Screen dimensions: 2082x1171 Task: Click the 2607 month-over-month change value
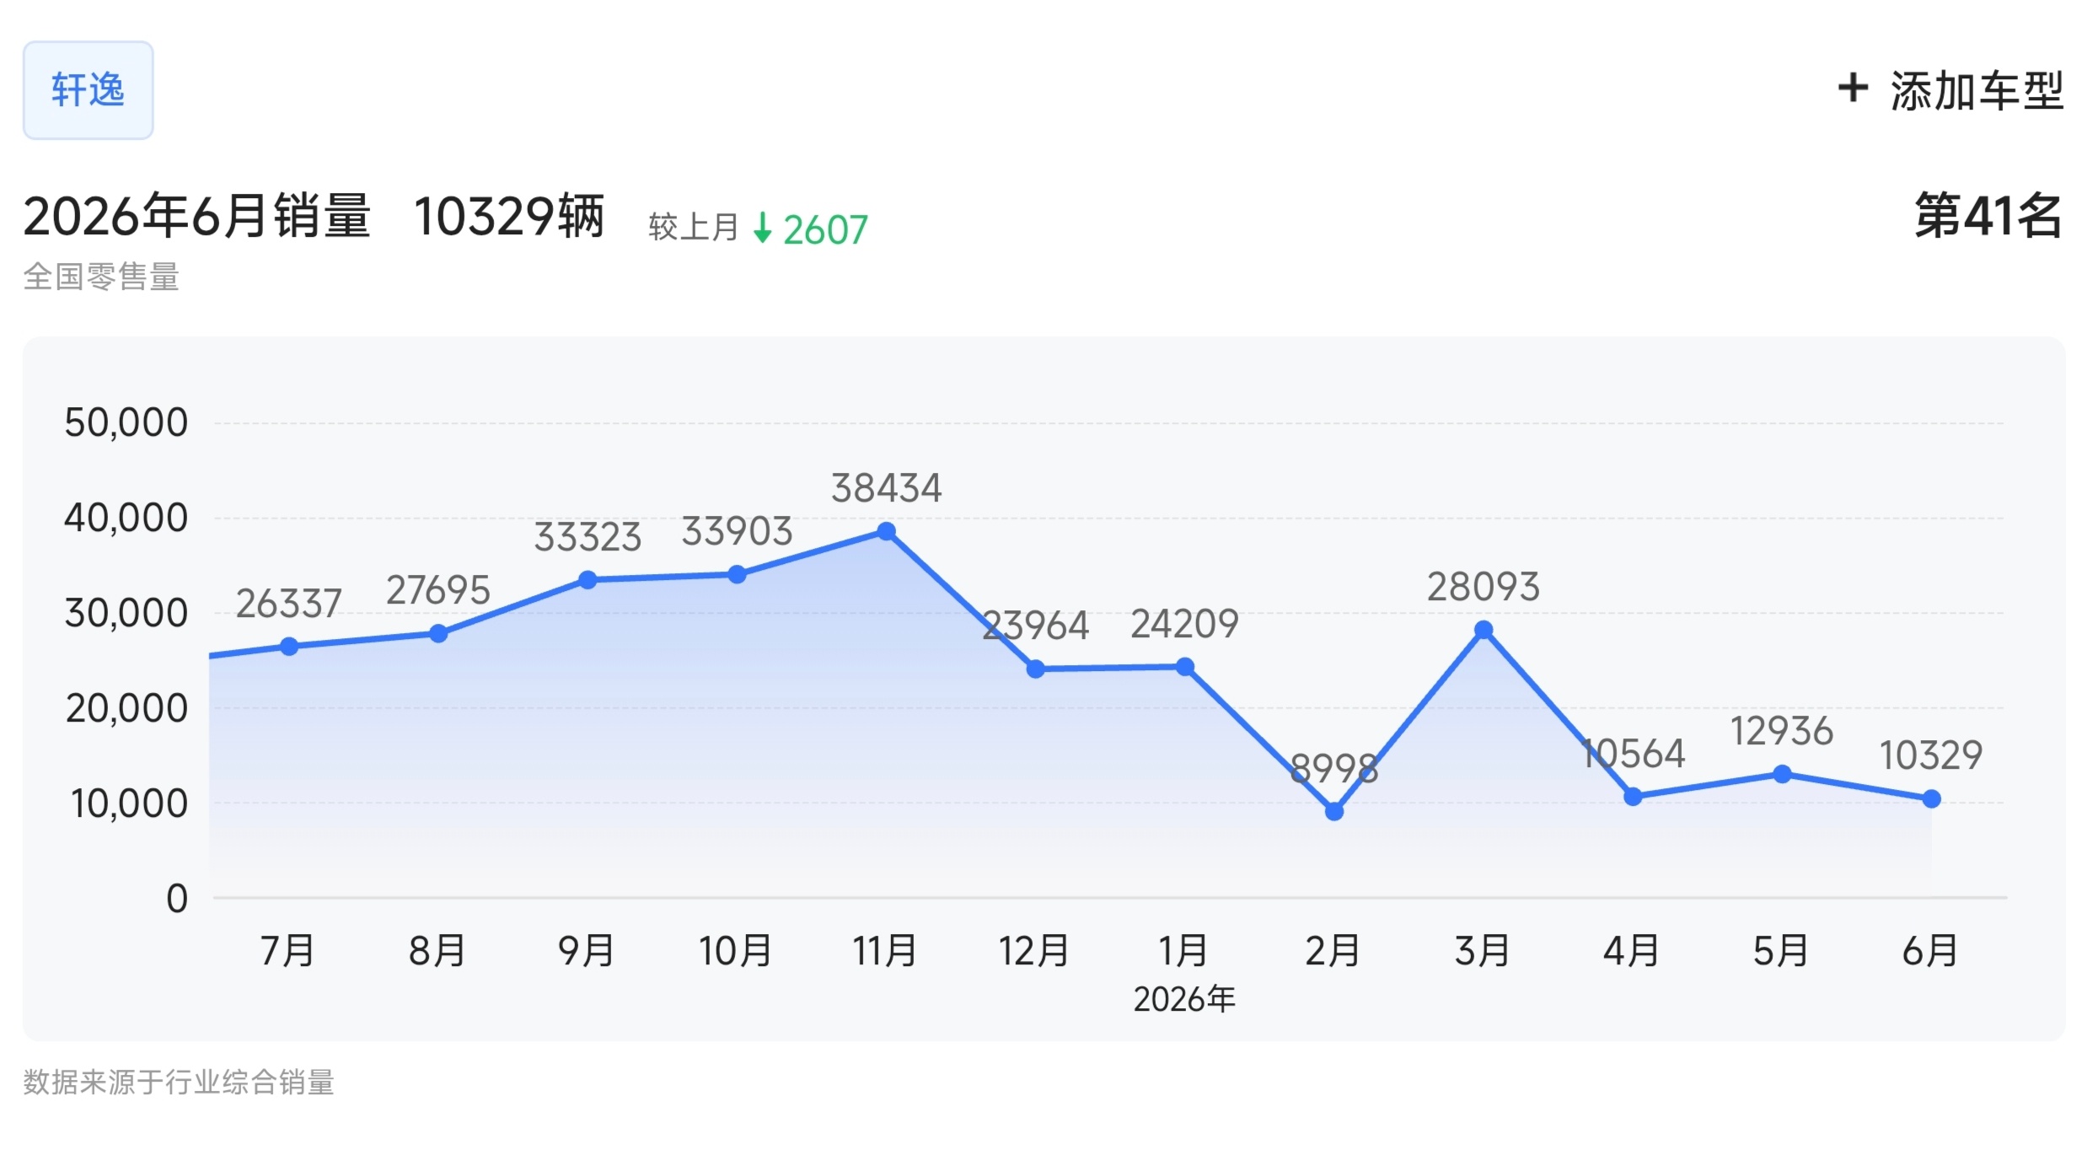pos(825,229)
